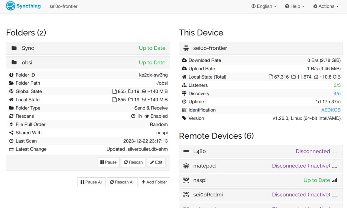Click the version text v1.26.0, Linux
The image size is (347, 208).
tap(307, 118)
